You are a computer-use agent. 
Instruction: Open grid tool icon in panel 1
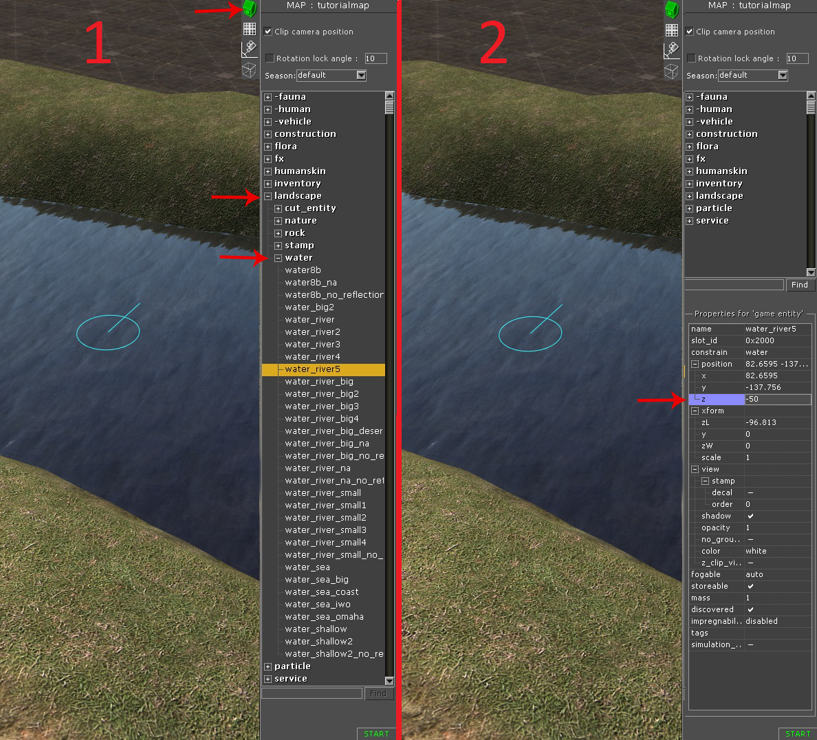pos(250,29)
